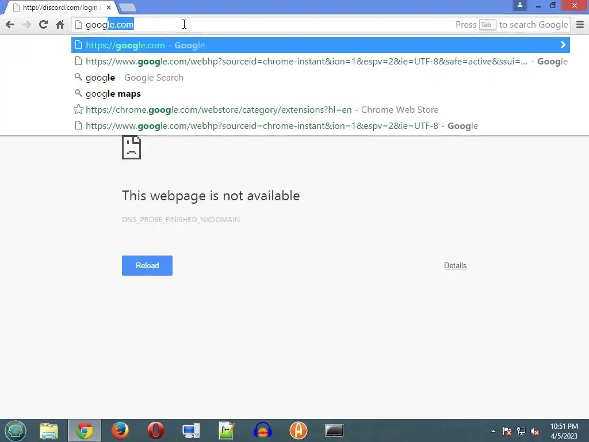Click the forward navigation arrow
589x442 pixels.
(x=26, y=25)
